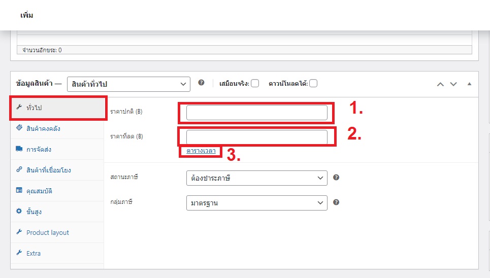The image size is (490, 278).
Task: Move product data panel up with arrow
Action: 441,84
